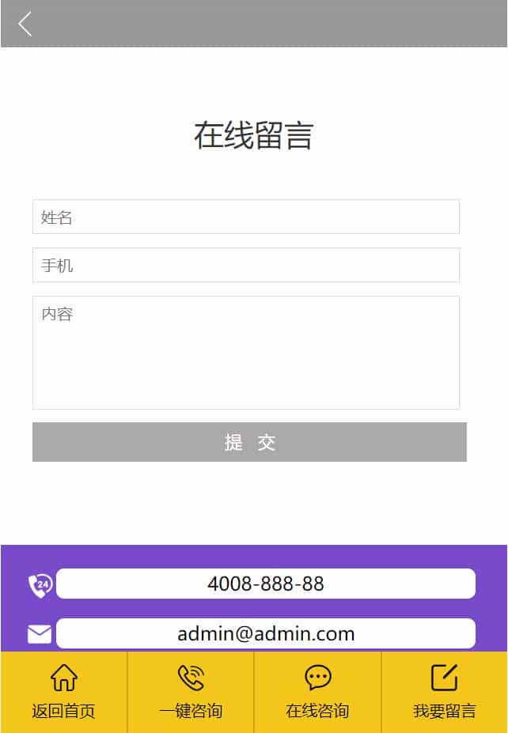Tap the chat bubble icon
This screenshot has width=508, height=733.
click(318, 678)
